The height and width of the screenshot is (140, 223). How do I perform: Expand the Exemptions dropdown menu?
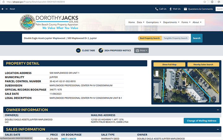coord(154,22)
